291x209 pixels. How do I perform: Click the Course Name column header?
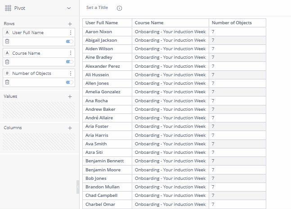(170, 23)
